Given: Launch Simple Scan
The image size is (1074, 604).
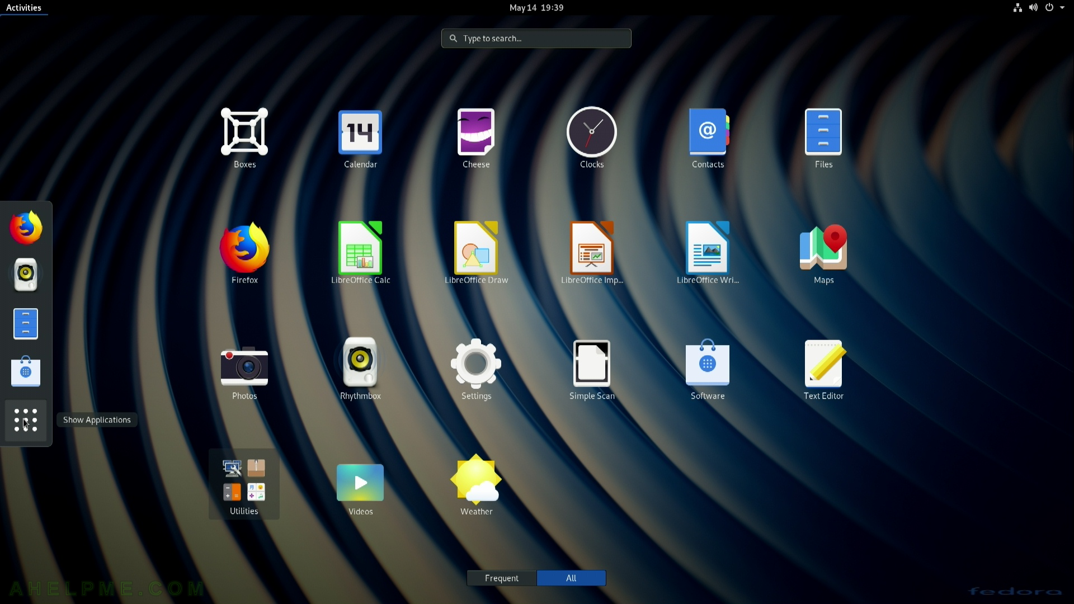Looking at the screenshot, I should (592, 369).
